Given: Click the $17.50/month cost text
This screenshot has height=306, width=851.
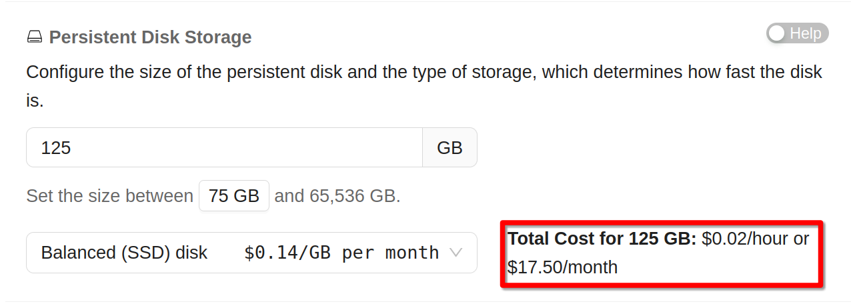Looking at the screenshot, I should pos(562,267).
